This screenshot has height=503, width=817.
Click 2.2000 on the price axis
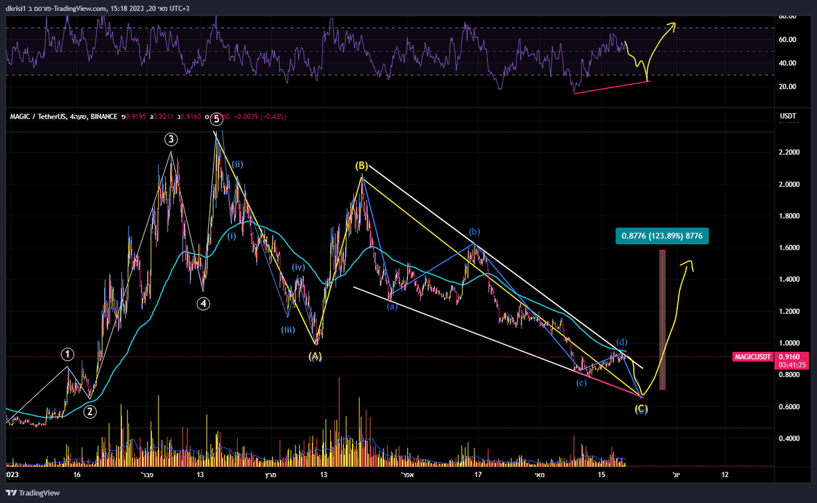(790, 152)
